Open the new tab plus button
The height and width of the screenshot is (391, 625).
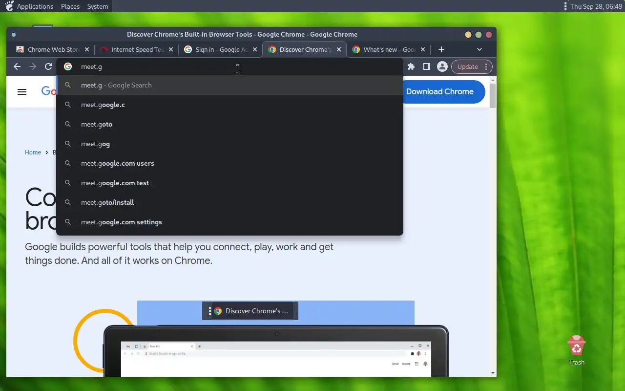[x=441, y=49]
